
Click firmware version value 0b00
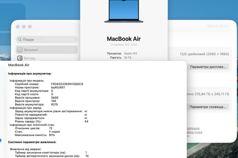pos(55,98)
